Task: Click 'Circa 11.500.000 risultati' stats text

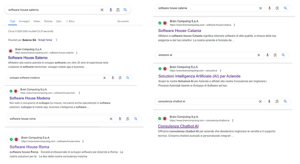Action: tap(31, 31)
